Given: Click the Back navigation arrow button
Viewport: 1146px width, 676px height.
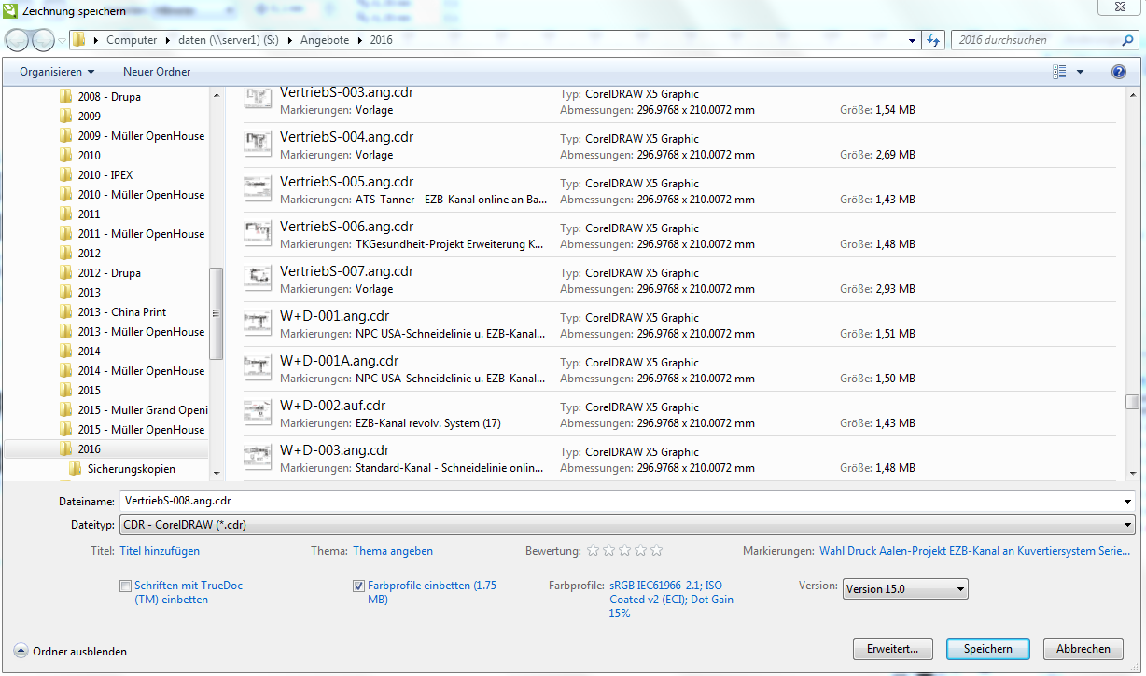Looking at the screenshot, I should [x=18, y=40].
